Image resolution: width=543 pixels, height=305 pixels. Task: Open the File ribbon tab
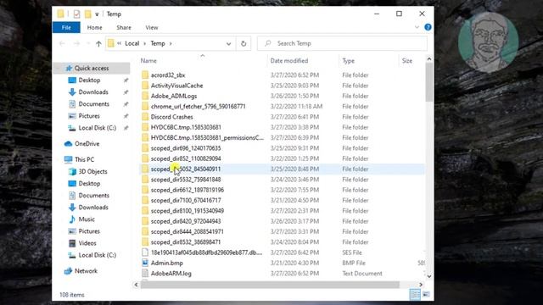coord(66,27)
